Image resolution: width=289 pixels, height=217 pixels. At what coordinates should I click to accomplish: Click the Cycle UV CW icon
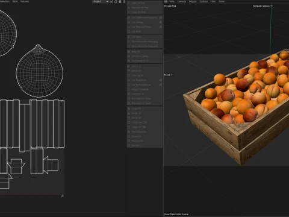(x=129, y=127)
